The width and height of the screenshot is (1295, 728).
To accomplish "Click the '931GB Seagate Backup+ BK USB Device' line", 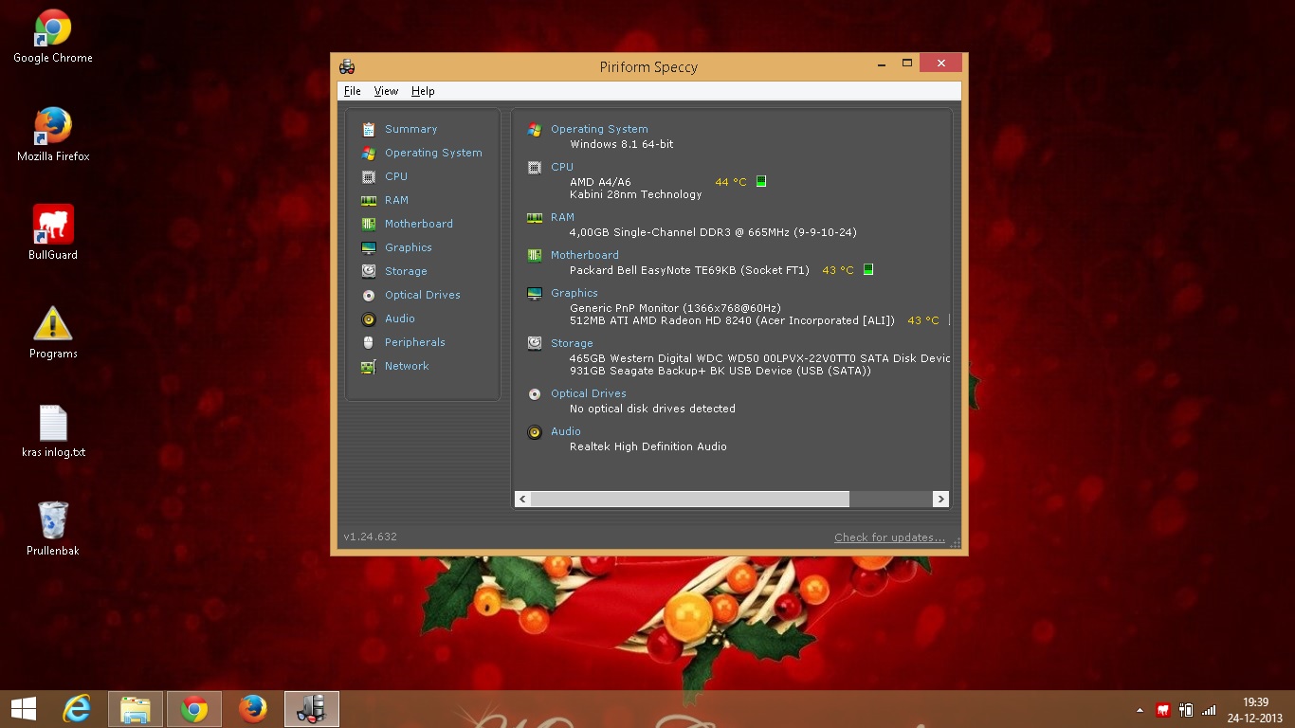I will [x=720, y=371].
